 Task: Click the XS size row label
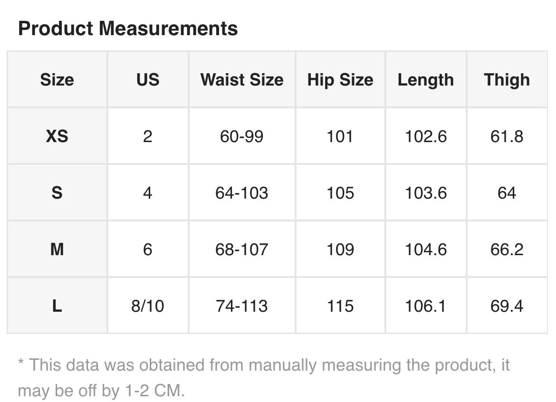point(57,137)
